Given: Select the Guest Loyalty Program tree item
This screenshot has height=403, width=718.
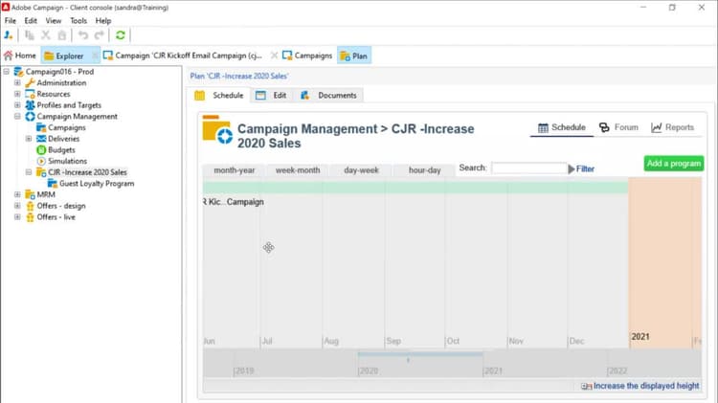Looking at the screenshot, I should [97, 184].
